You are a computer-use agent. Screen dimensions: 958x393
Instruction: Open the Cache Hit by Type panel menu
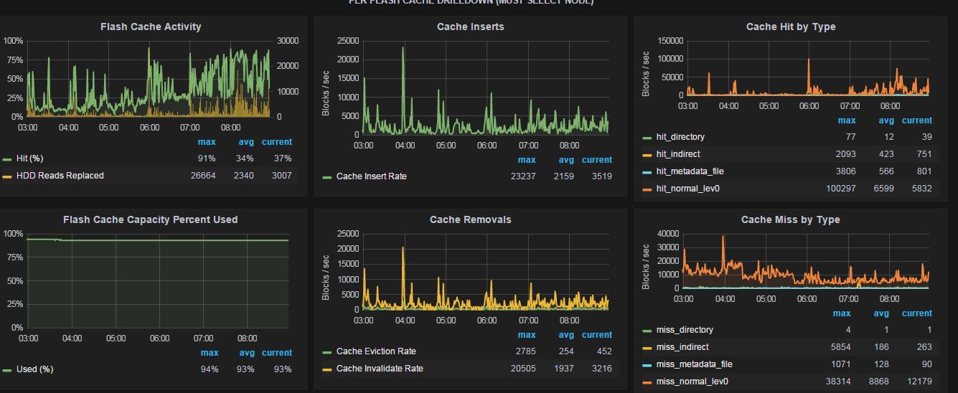click(791, 27)
